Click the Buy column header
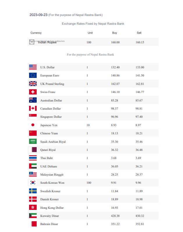Screen dimensions: 183x232 tap(115, 33)
